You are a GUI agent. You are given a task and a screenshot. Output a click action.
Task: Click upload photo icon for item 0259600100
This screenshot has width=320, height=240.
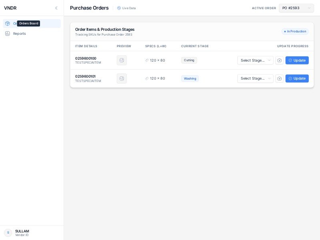click(279, 60)
